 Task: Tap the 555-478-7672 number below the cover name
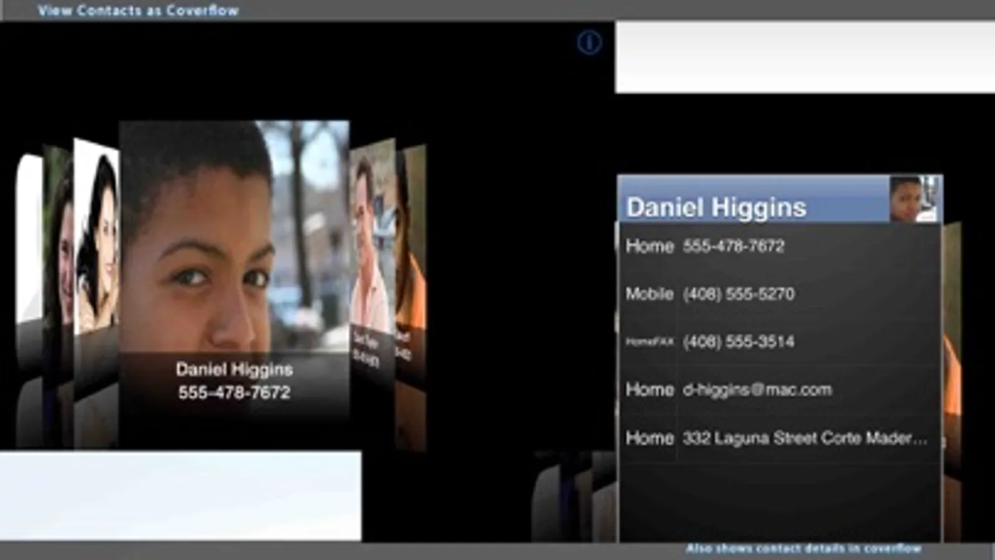click(x=234, y=393)
